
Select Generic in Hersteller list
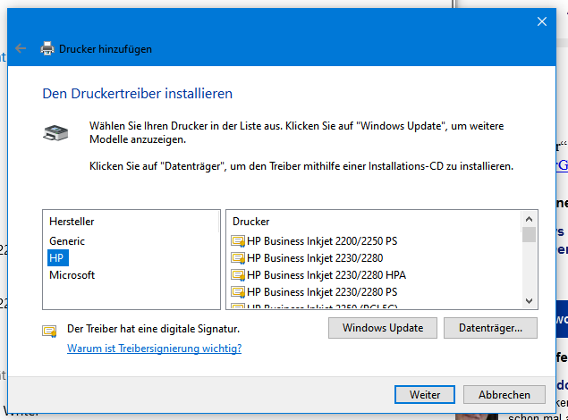(x=67, y=241)
